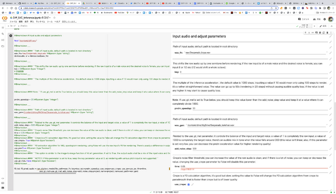Switch to the My files browser tab

pyautogui.click(x=41, y=4)
